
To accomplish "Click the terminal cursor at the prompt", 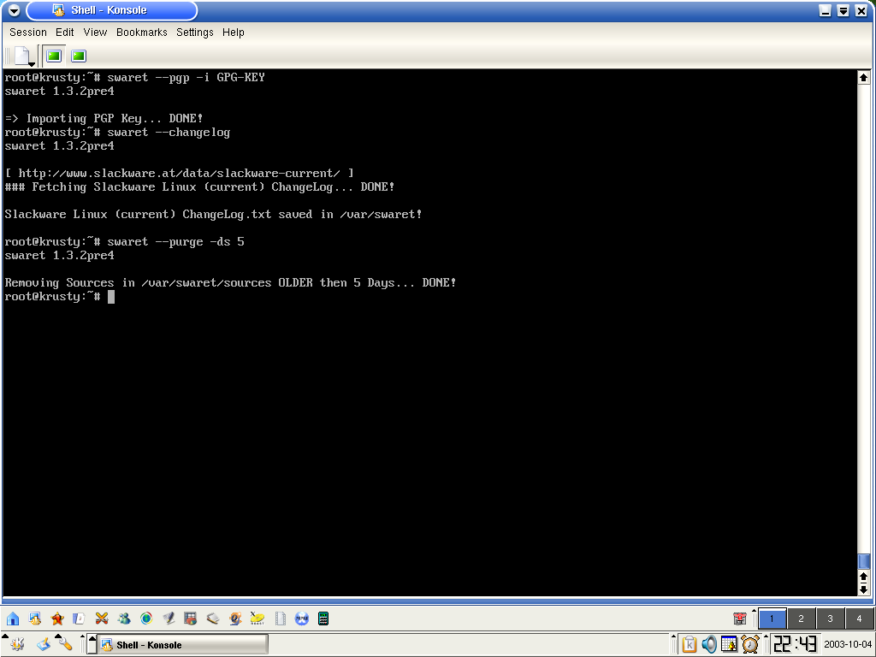I will click(x=111, y=297).
